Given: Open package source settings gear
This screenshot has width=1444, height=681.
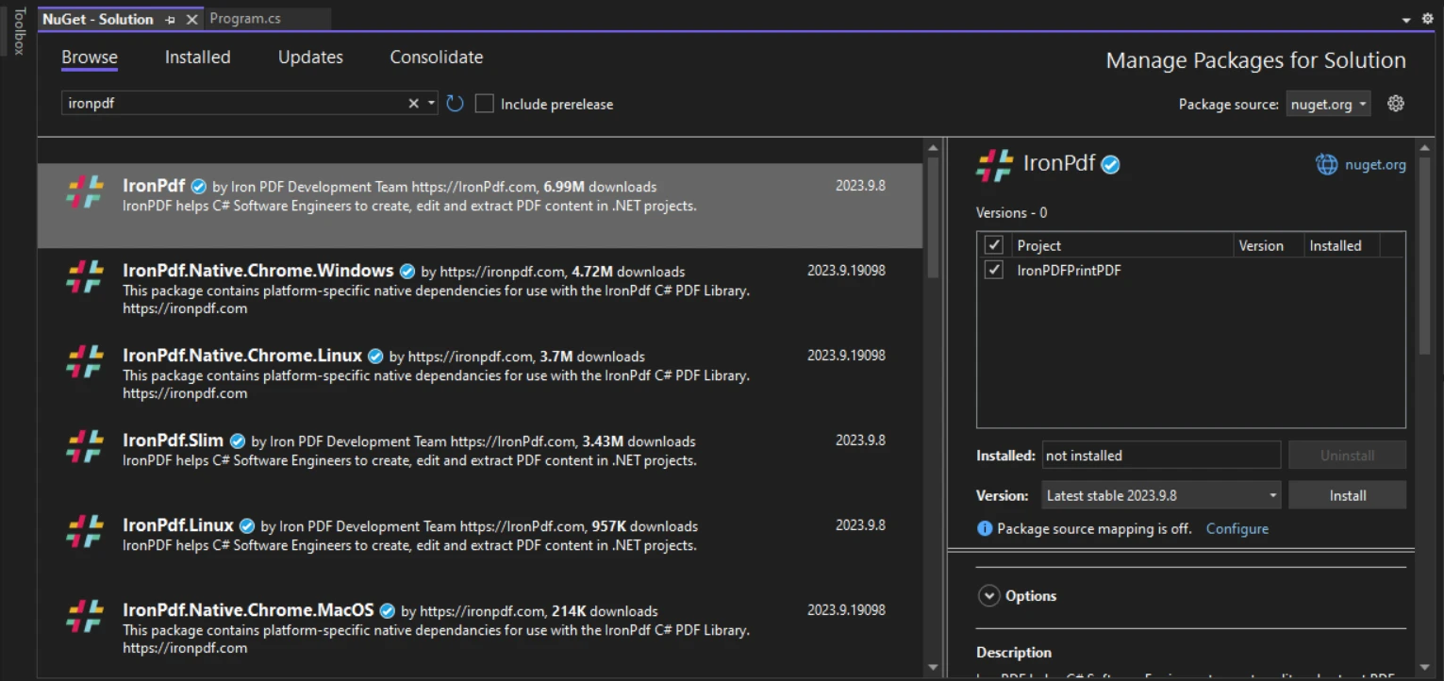Looking at the screenshot, I should pyautogui.click(x=1396, y=104).
